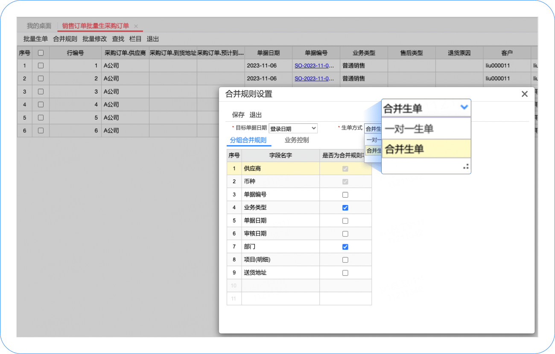Toggle merge rule checkbox for 单据编号

[x=345, y=195]
